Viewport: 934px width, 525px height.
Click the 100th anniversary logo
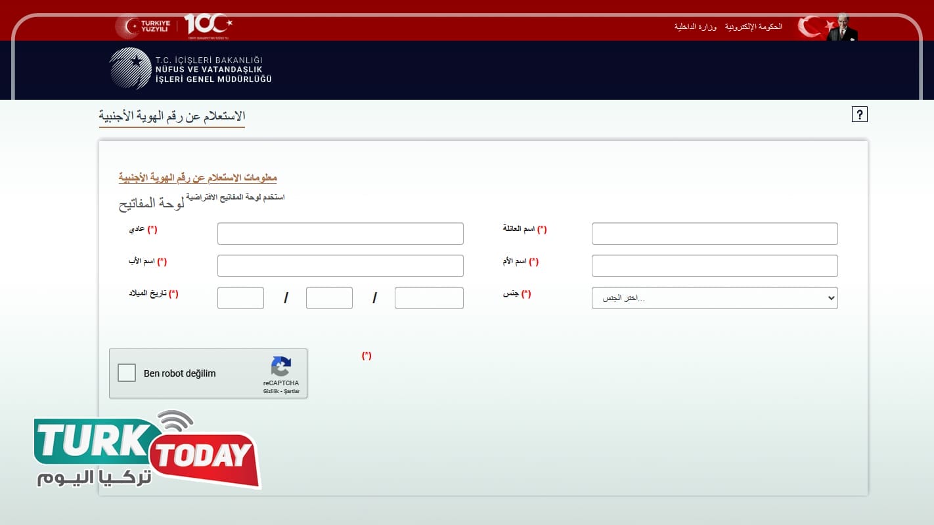(x=208, y=25)
